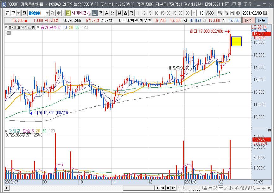Click the overlapping windows icon in bottom toolbar
The height and width of the screenshot is (193, 274).
point(210,188)
